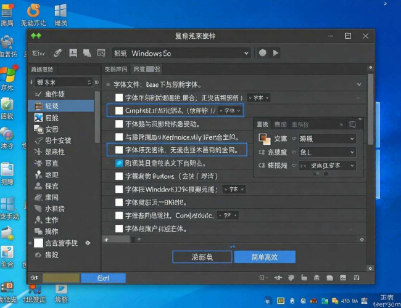The height and width of the screenshot is (308, 401).
Task: Select the second tab of the floating panel
Action: point(280,124)
